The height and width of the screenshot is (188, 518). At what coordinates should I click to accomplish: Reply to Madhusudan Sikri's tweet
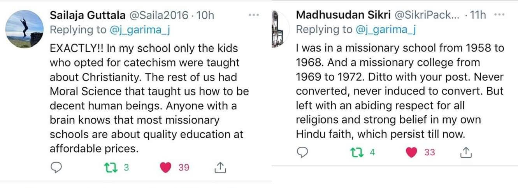pos(302,153)
